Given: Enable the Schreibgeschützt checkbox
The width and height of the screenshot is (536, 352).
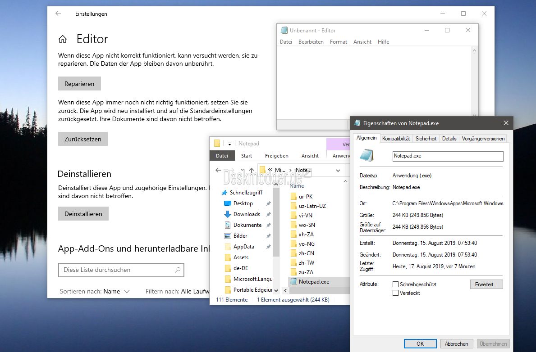Looking at the screenshot, I should (x=395, y=284).
